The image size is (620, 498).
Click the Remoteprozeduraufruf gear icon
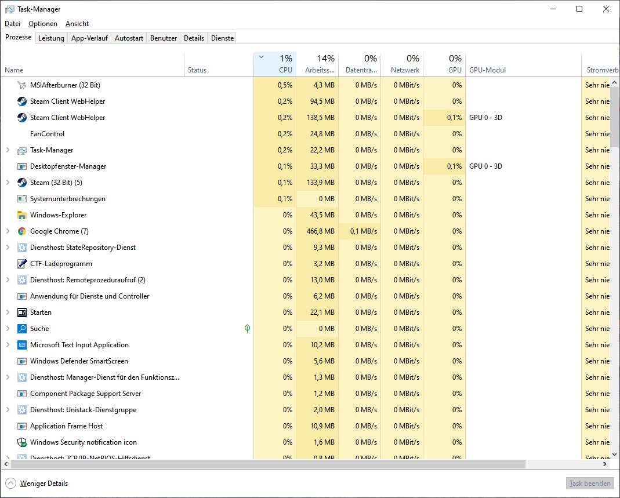(x=21, y=280)
